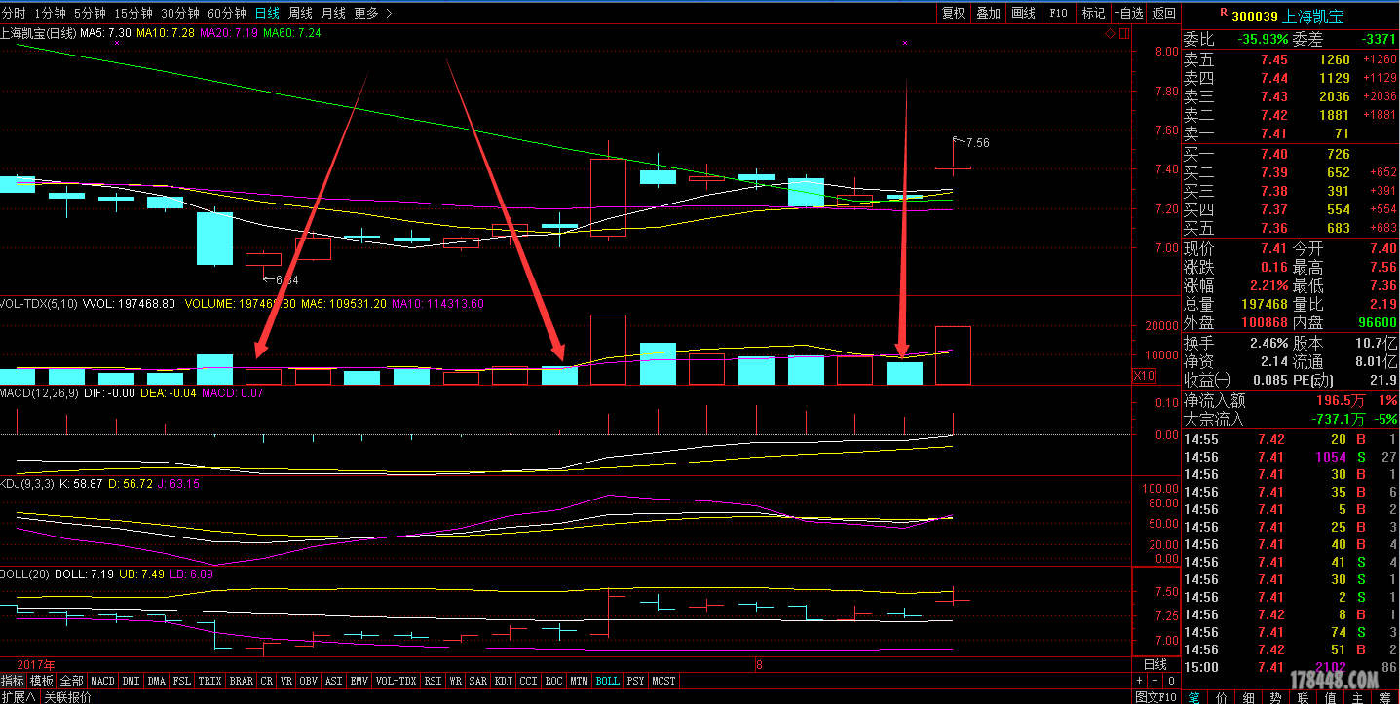Select the KDJ indicator
The height and width of the screenshot is (704, 1400).
coord(503,681)
